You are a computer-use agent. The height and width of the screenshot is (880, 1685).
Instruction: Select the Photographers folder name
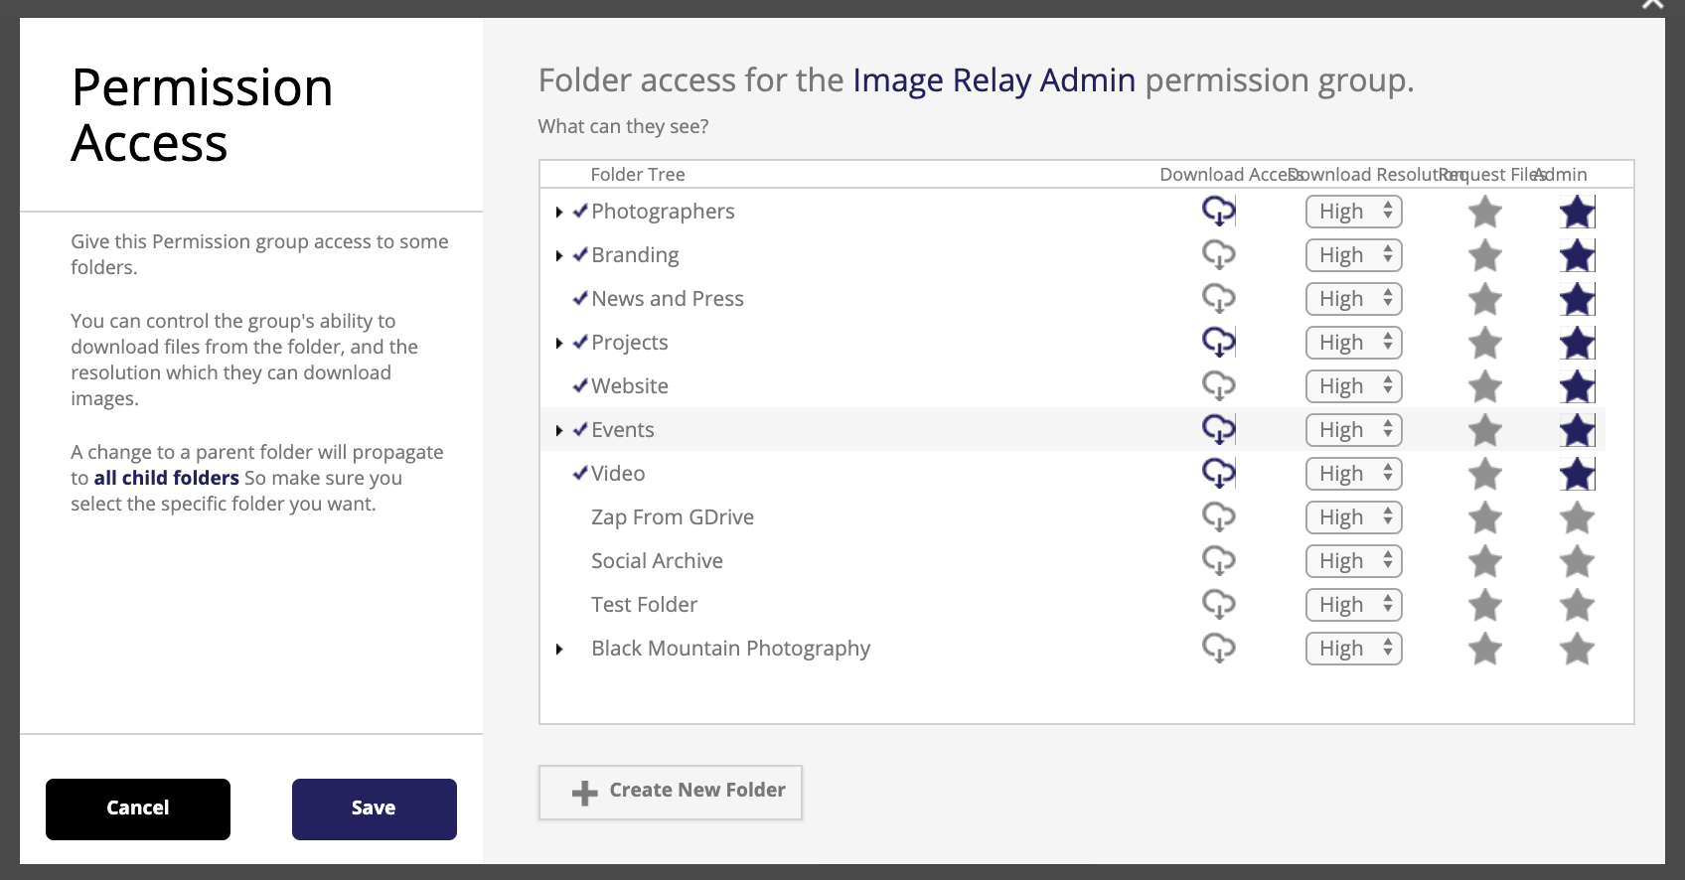pyautogui.click(x=663, y=212)
